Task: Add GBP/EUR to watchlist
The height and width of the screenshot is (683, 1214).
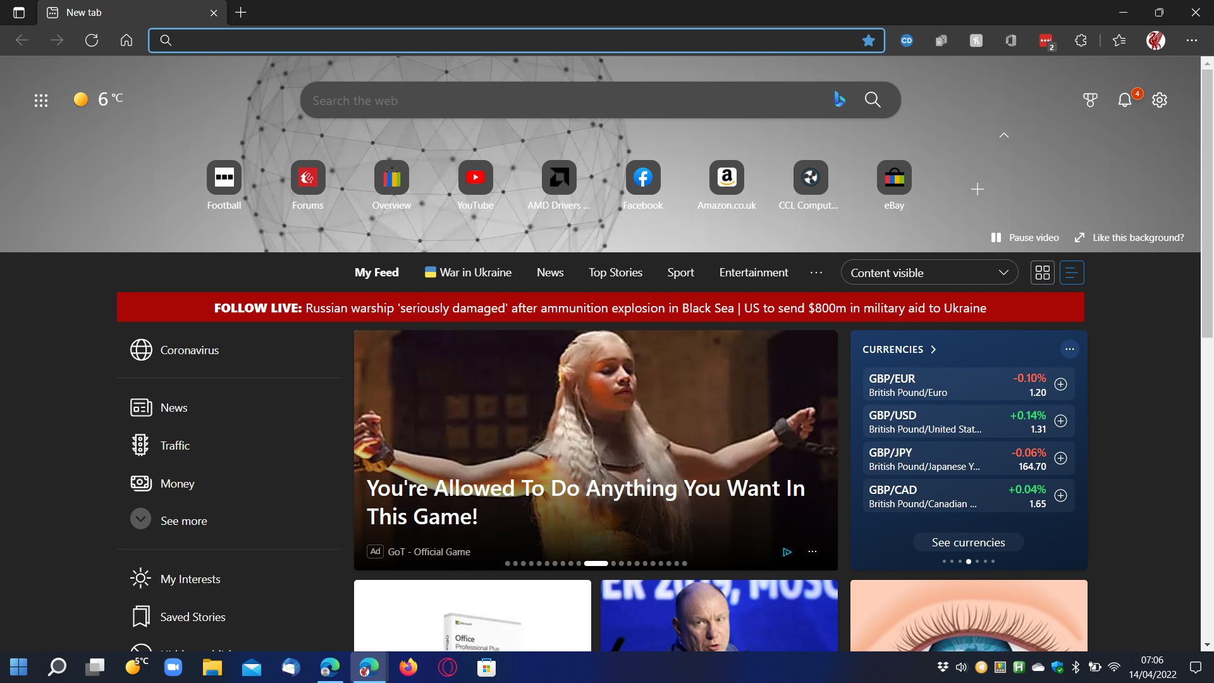Action: point(1060,385)
